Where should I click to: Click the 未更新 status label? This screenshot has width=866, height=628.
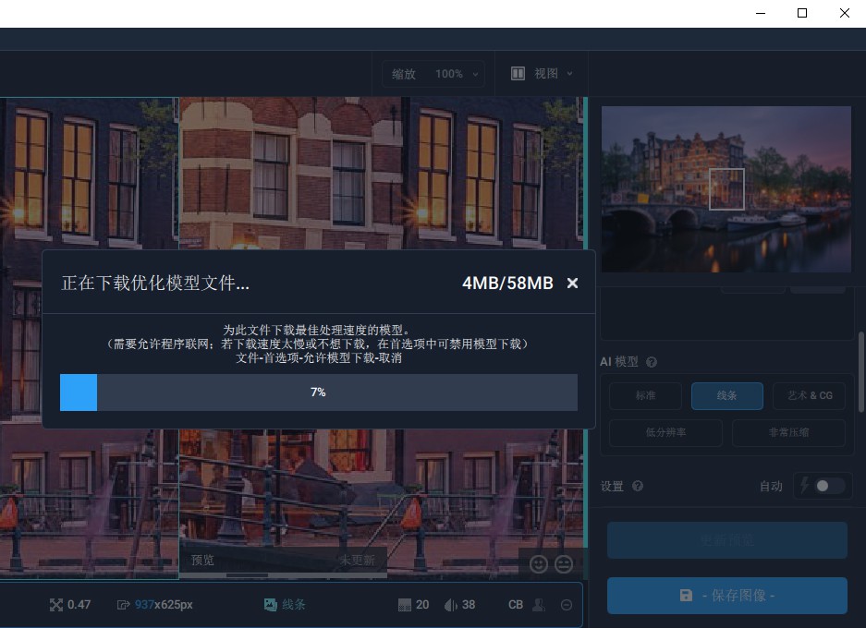357,561
